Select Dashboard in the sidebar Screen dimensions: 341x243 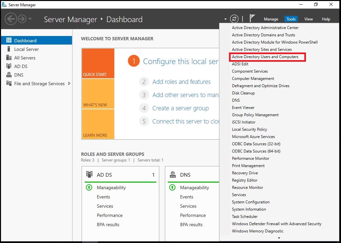pyautogui.click(x=37, y=40)
